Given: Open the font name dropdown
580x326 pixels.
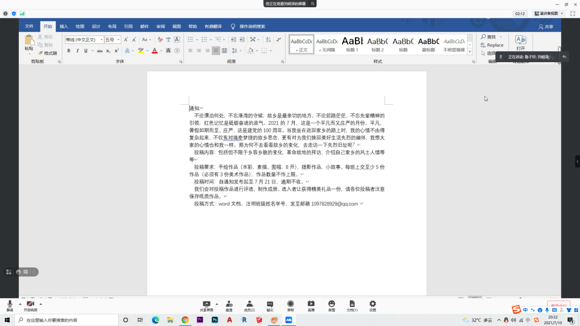Looking at the screenshot, I should [x=101, y=40].
